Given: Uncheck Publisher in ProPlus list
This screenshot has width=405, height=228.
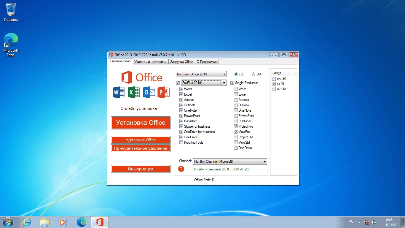Looking at the screenshot, I should [181, 121].
